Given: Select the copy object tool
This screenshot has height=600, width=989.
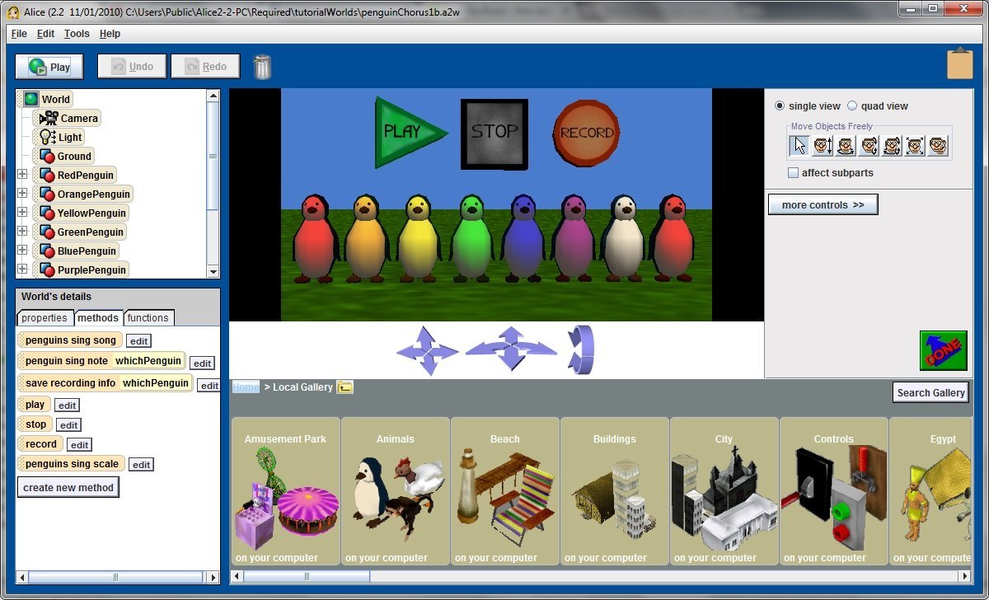Looking at the screenshot, I should (x=935, y=144).
